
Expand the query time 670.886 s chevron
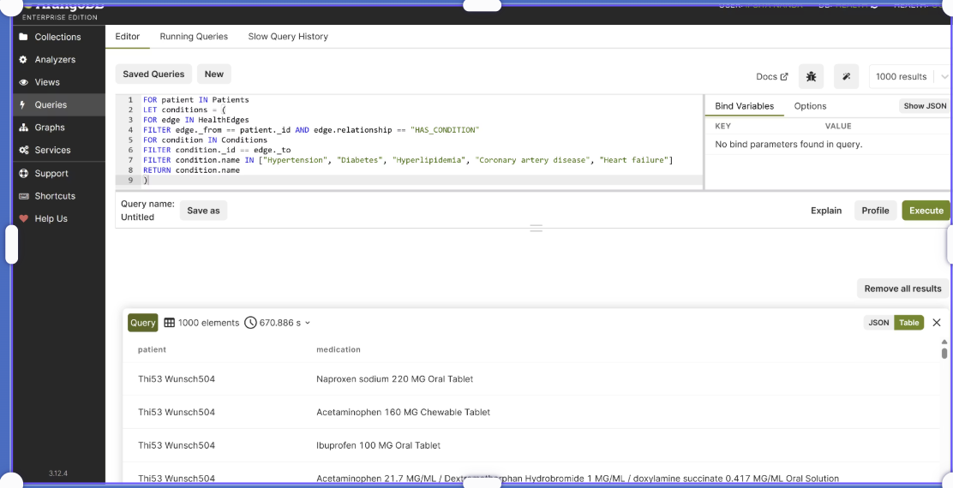[308, 323]
